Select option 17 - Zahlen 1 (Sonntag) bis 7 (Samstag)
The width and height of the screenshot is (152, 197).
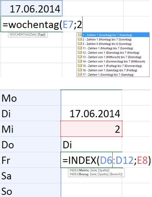point(113,75)
